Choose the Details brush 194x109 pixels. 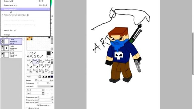(x=35, y=61)
